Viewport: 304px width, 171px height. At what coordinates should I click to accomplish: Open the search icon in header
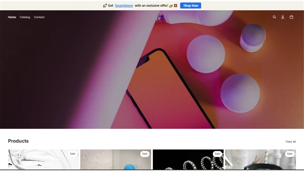tap(274, 17)
